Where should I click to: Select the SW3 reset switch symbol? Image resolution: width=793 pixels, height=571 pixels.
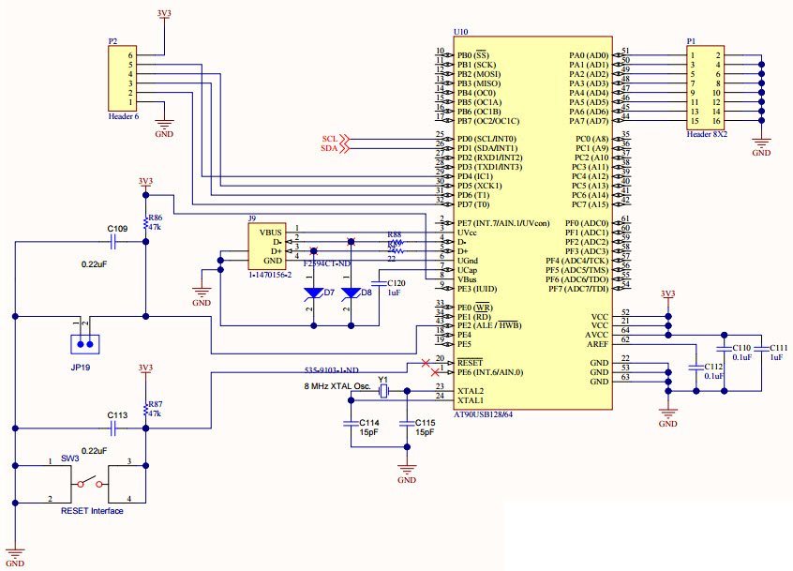point(91,484)
